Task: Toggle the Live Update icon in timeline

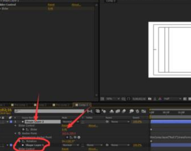Action: click(x=98, y=111)
